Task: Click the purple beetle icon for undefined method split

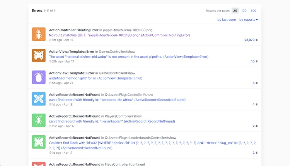Action: 39,77
